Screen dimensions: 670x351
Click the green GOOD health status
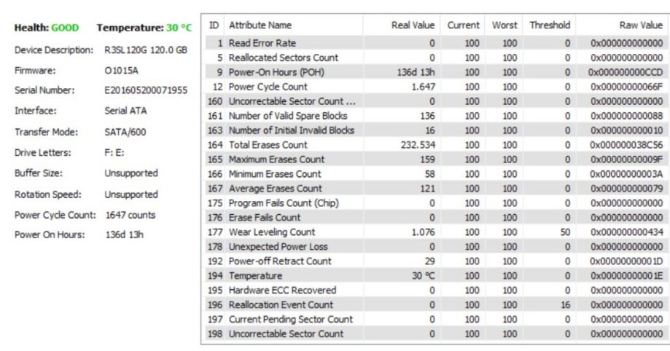(65, 28)
